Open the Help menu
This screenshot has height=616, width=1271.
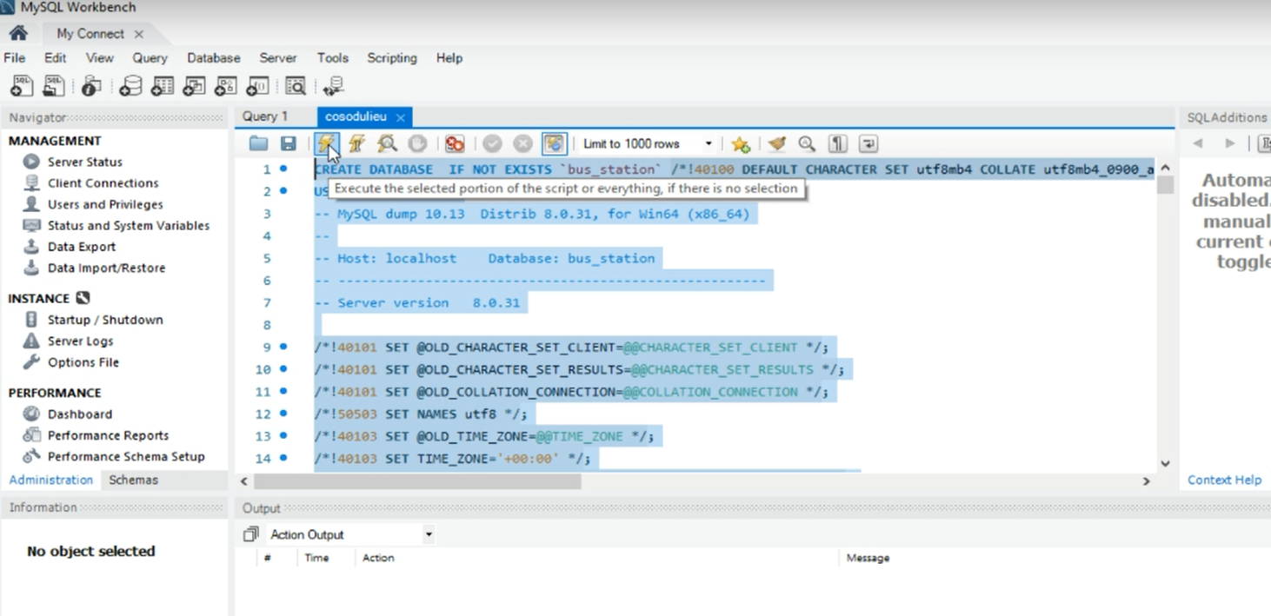[x=449, y=57]
